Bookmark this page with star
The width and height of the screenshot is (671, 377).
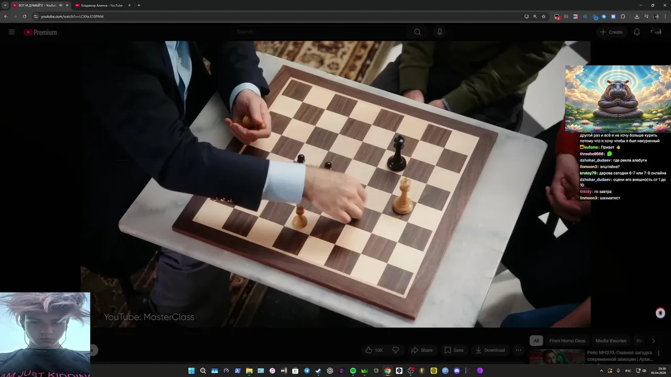point(544,16)
